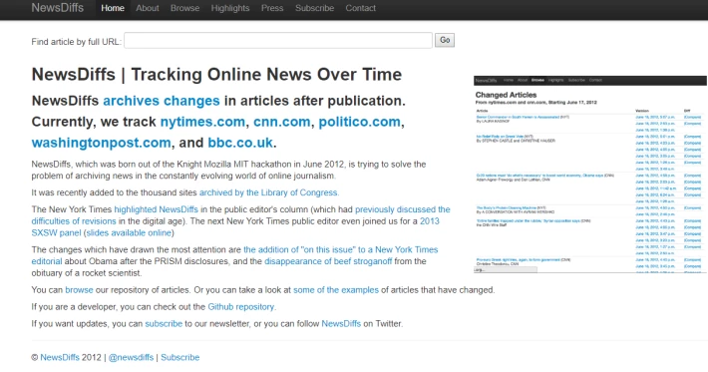Click the 'subscribe' newsletter link in paragraph
708x372 pixels.
(x=164, y=324)
